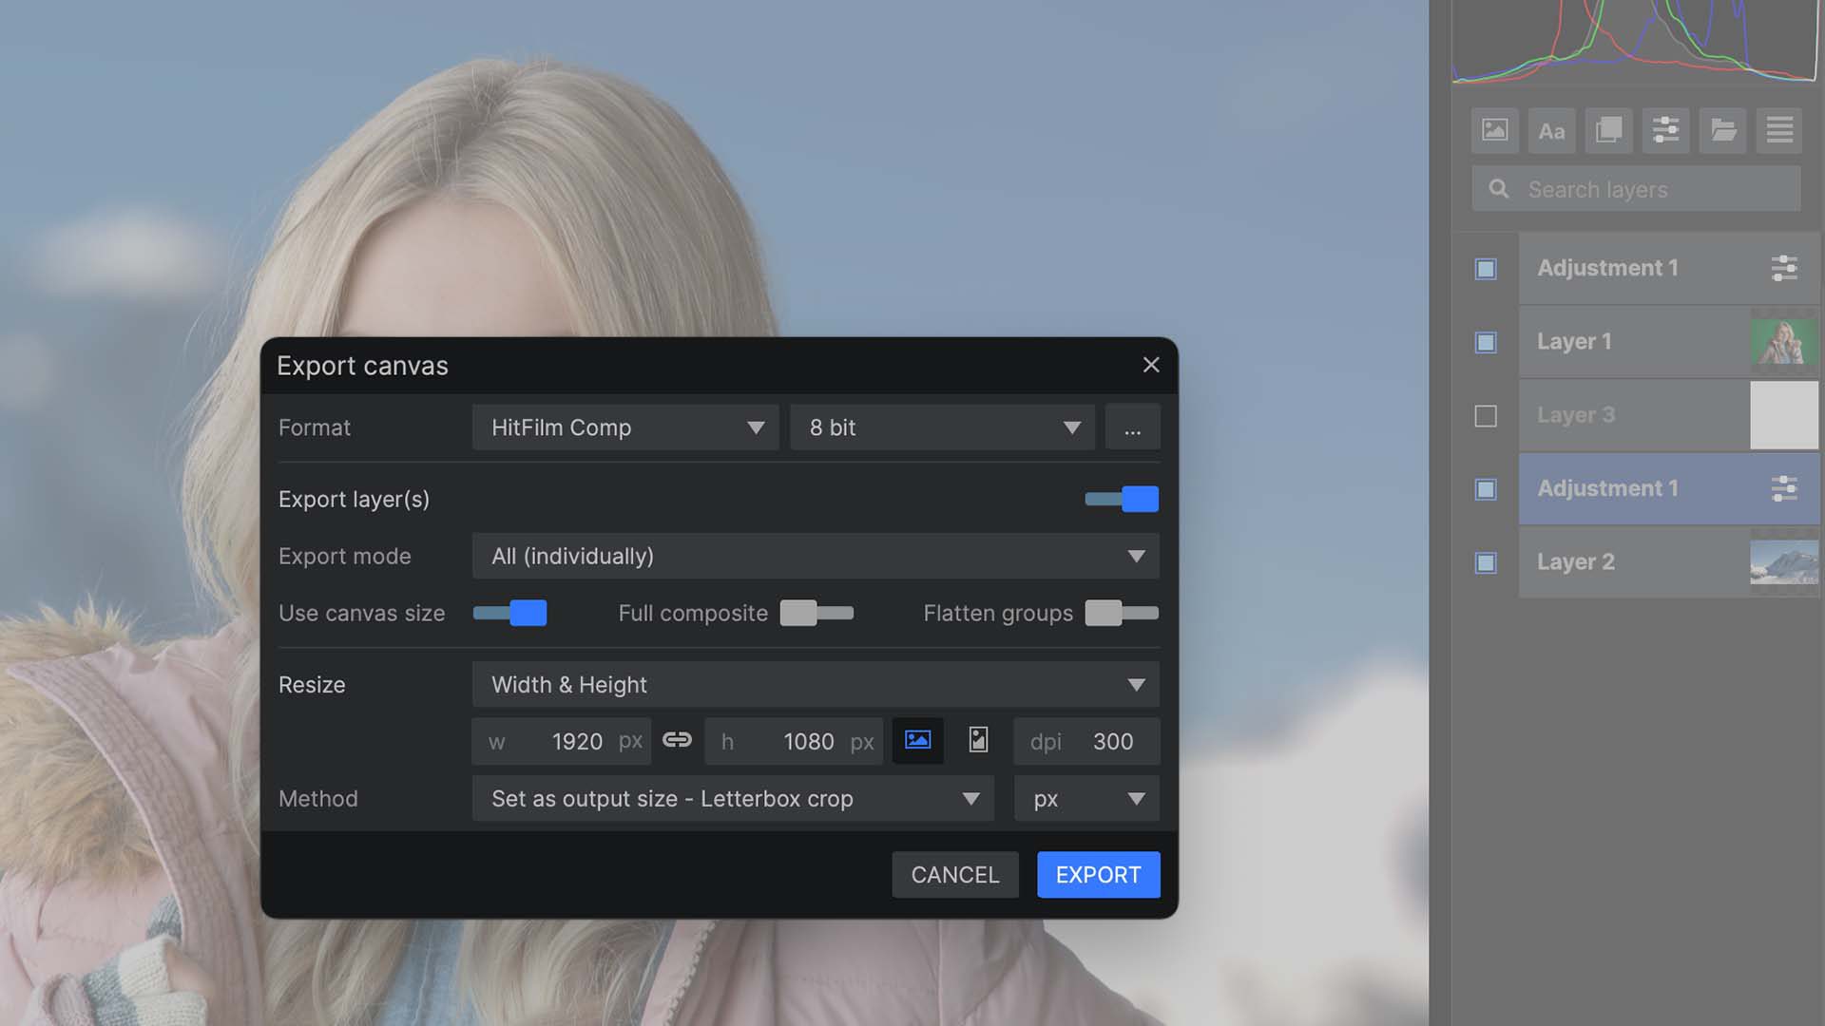Hide Layer 1 via its visibility checkbox
Image resolution: width=1825 pixels, height=1026 pixels.
point(1486,342)
